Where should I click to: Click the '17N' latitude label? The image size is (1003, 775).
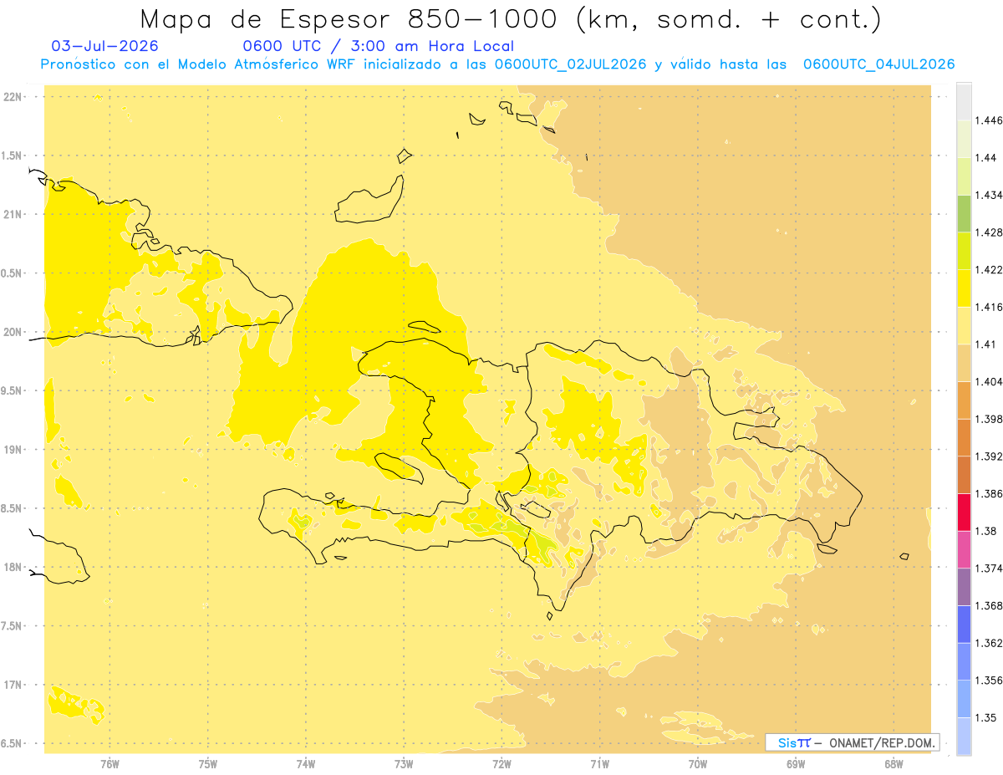pyautogui.click(x=13, y=685)
